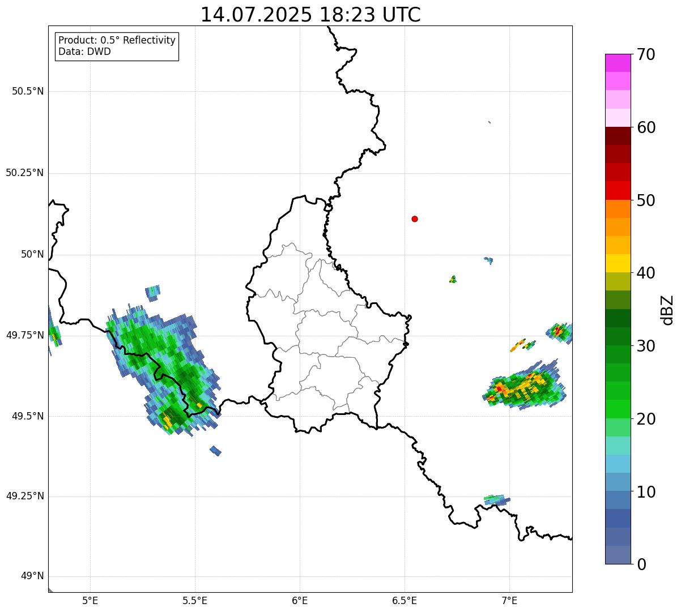Pick the magenta swatch at colorbar top
The height and width of the screenshot is (612, 681).
pyautogui.click(x=618, y=63)
